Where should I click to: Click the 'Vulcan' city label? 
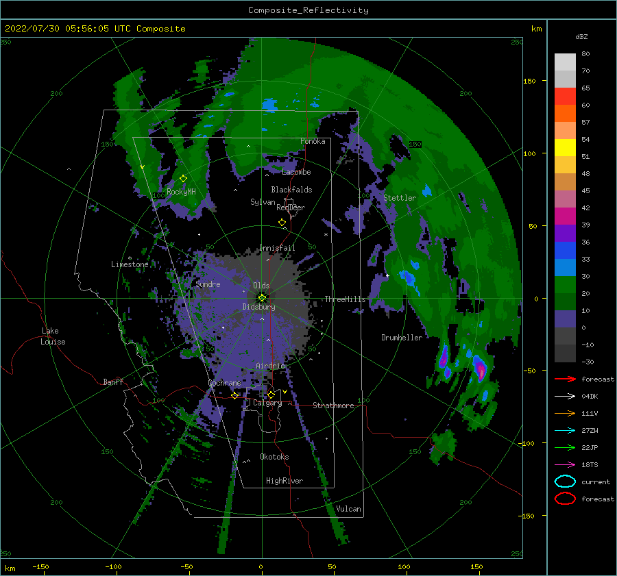click(x=349, y=509)
